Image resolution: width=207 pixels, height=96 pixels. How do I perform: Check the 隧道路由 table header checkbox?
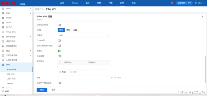(x=60, y=63)
